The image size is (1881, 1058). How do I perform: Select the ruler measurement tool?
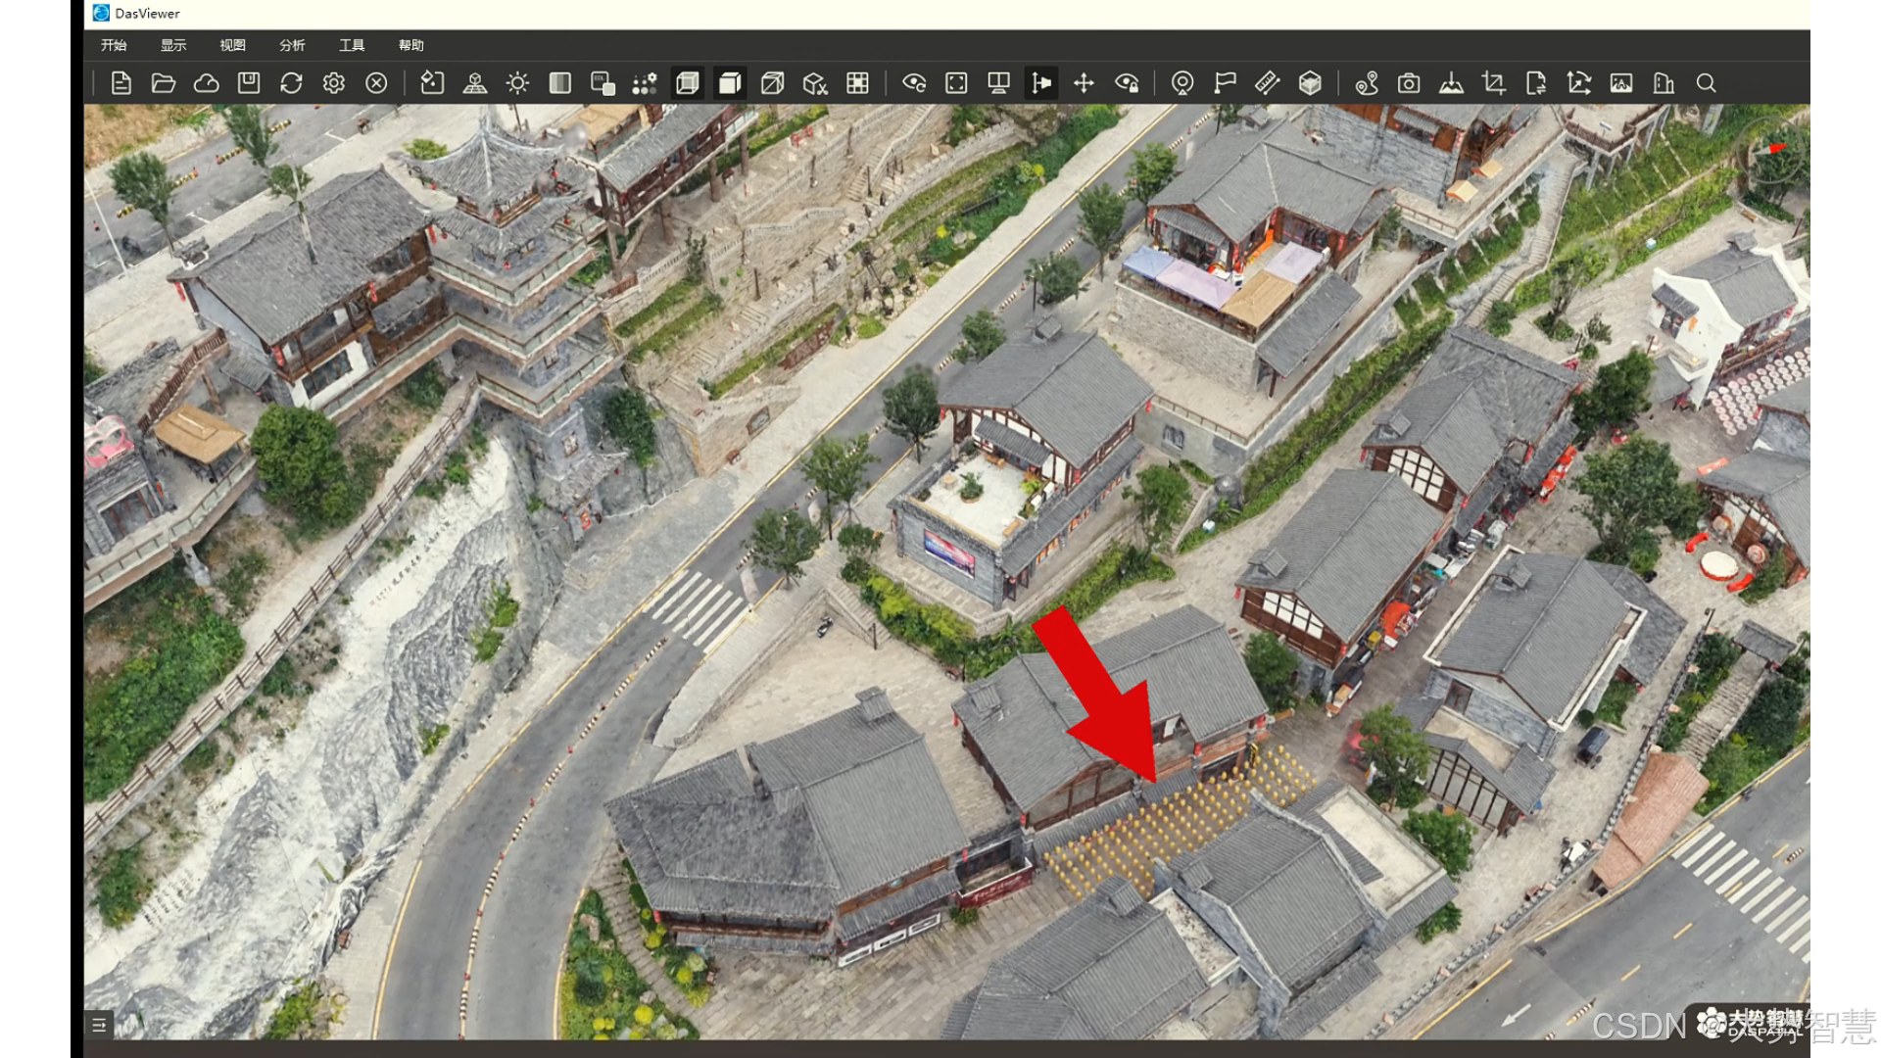coord(1267,83)
